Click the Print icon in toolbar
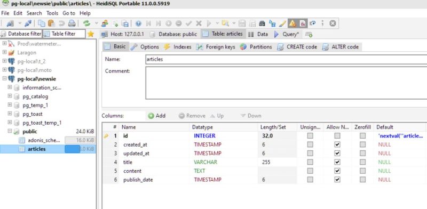The height and width of the screenshot is (209, 427). coord(72,23)
